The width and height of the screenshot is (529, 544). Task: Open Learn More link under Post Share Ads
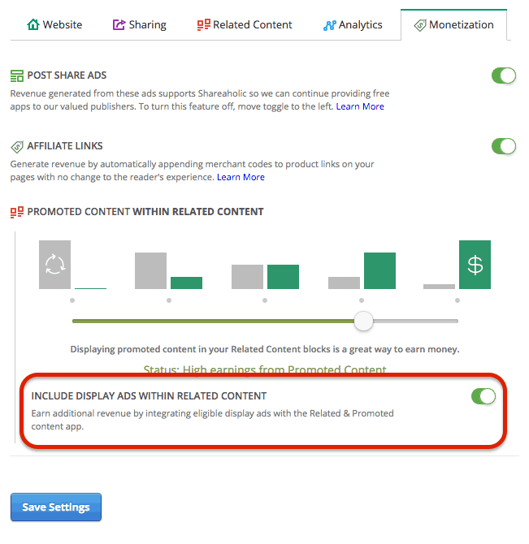click(360, 106)
